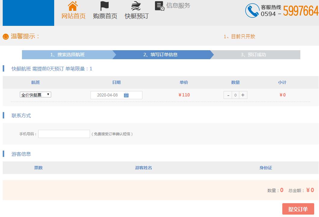This screenshot has width=319, height=217.
Task: Click the 数量 column header
Action: 235,82
